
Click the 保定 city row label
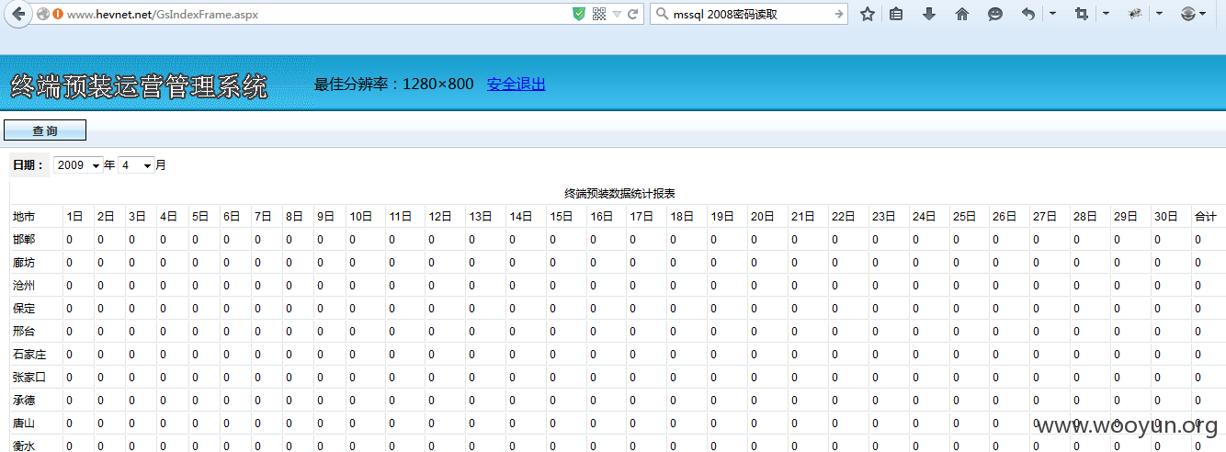click(x=24, y=309)
